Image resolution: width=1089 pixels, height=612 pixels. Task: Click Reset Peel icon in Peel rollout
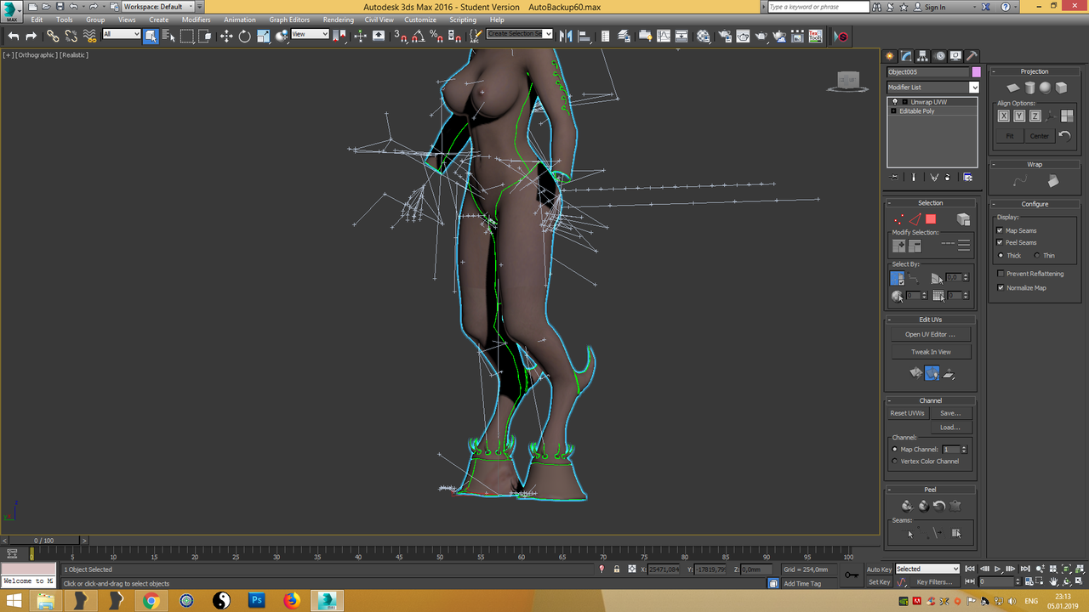[939, 506]
